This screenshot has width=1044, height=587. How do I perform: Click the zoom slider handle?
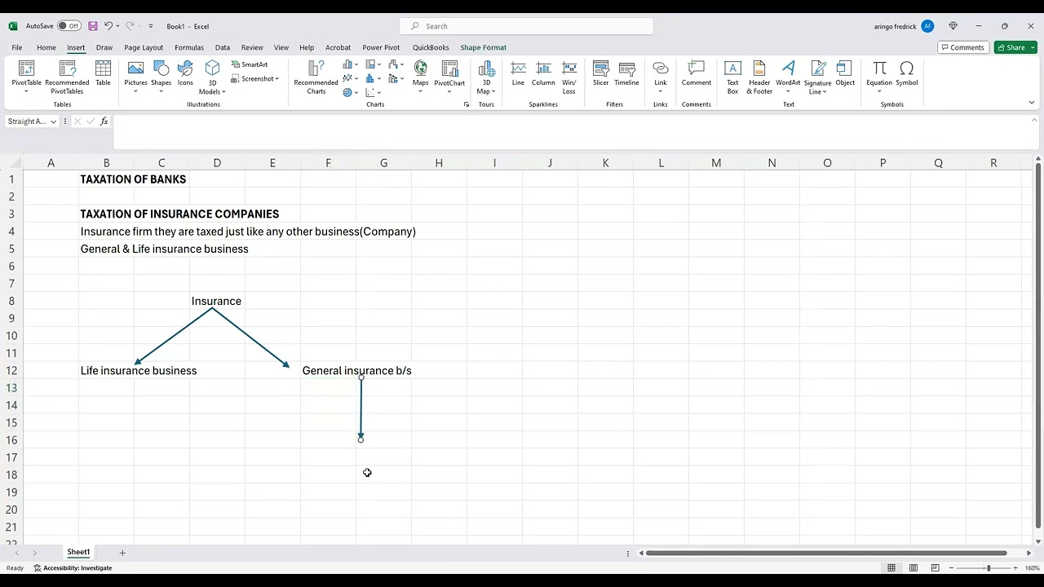[988, 568]
